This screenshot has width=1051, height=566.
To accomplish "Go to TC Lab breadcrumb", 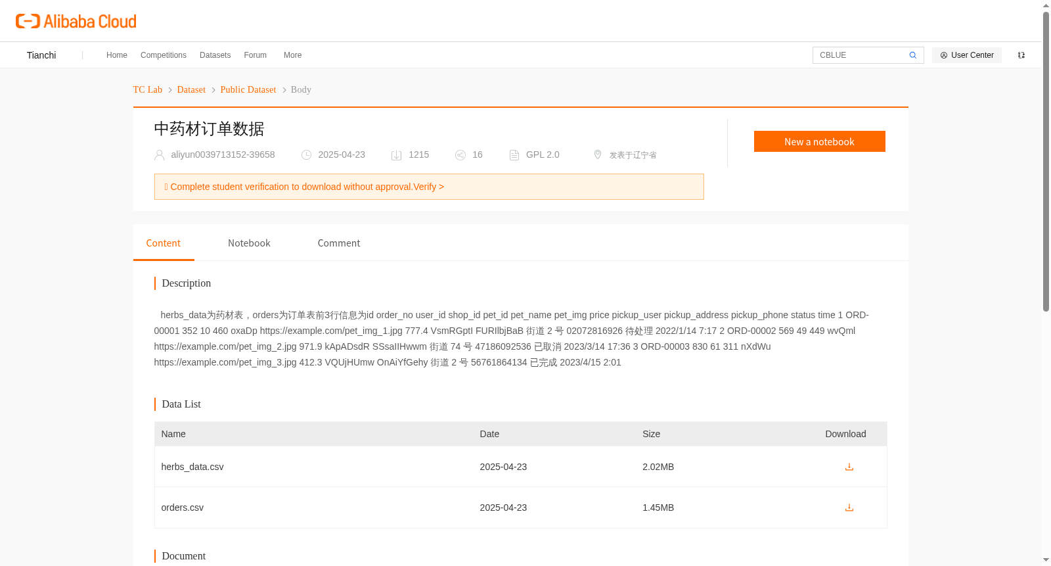I will pos(148,89).
